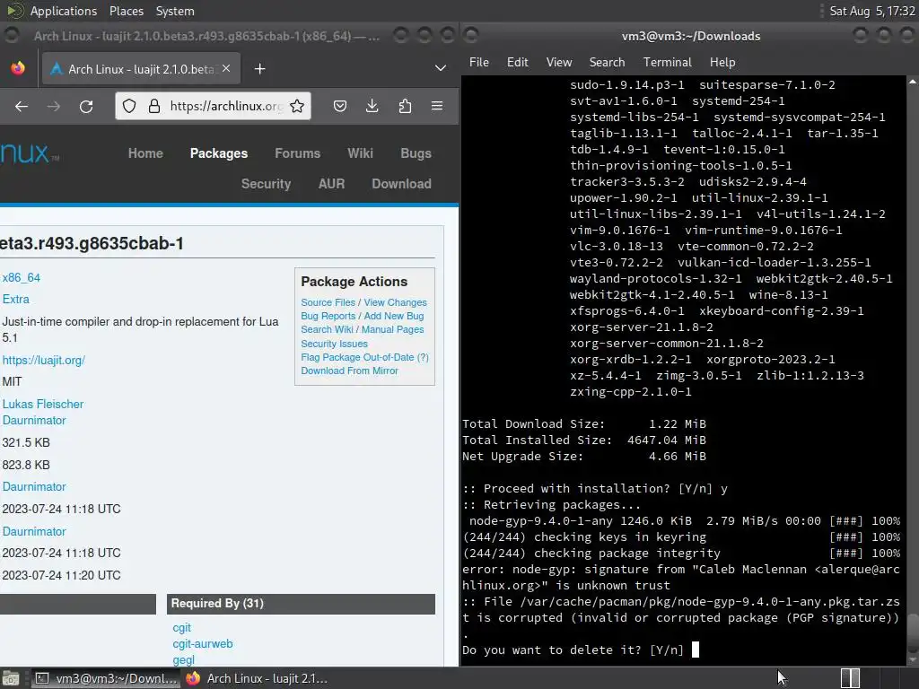919x689 pixels.
Task: Switch to Firefox taskbar button
Action: [257, 678]
